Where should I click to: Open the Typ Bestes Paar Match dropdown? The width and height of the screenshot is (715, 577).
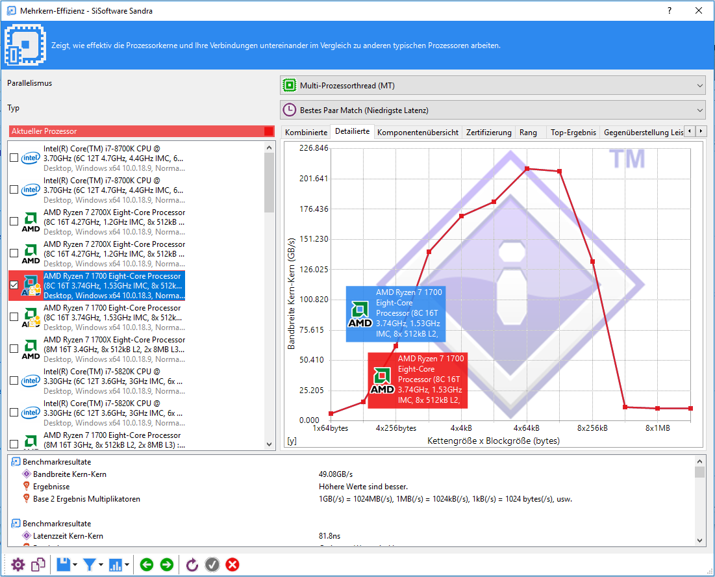pyautogui.click(x=492, y=110)
